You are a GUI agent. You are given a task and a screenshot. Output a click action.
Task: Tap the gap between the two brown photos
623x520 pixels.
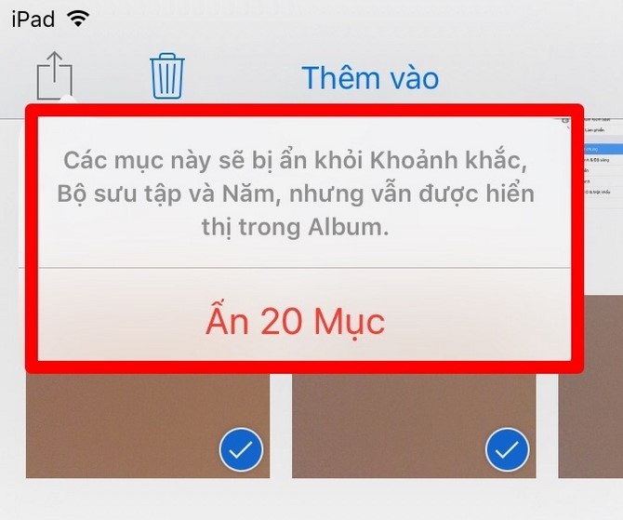click(281, 426)
